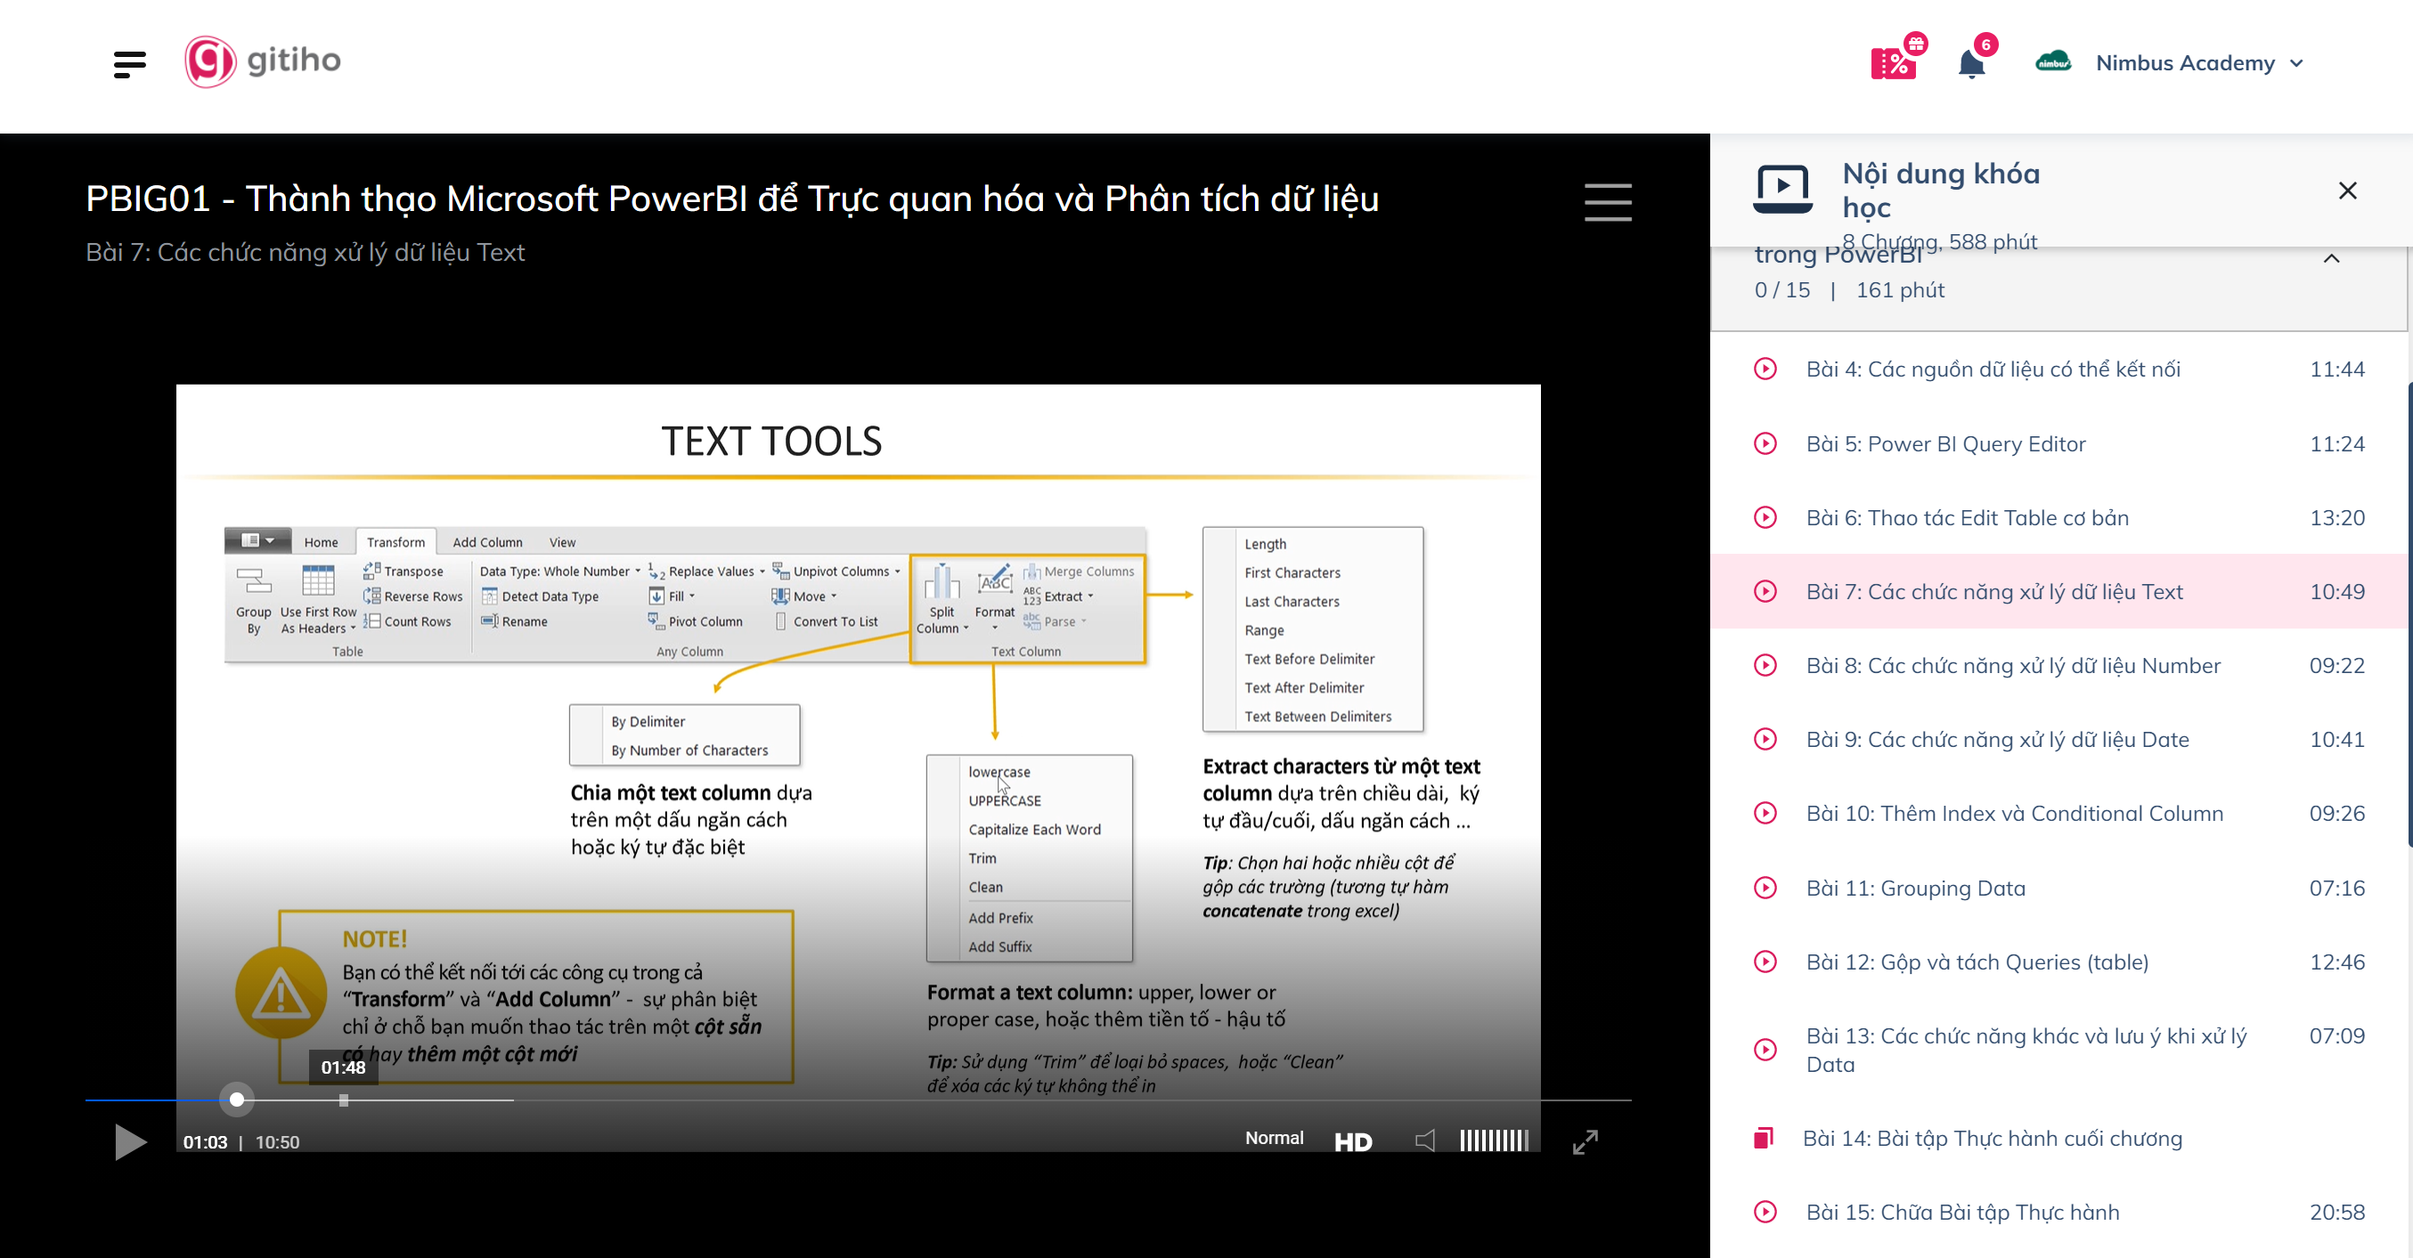
Task: Click play icon beside Bài 12
Action: tap(1765, 962)
